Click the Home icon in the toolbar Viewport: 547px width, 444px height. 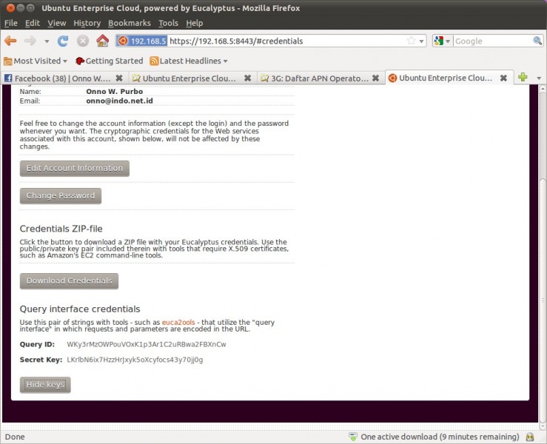102,41
